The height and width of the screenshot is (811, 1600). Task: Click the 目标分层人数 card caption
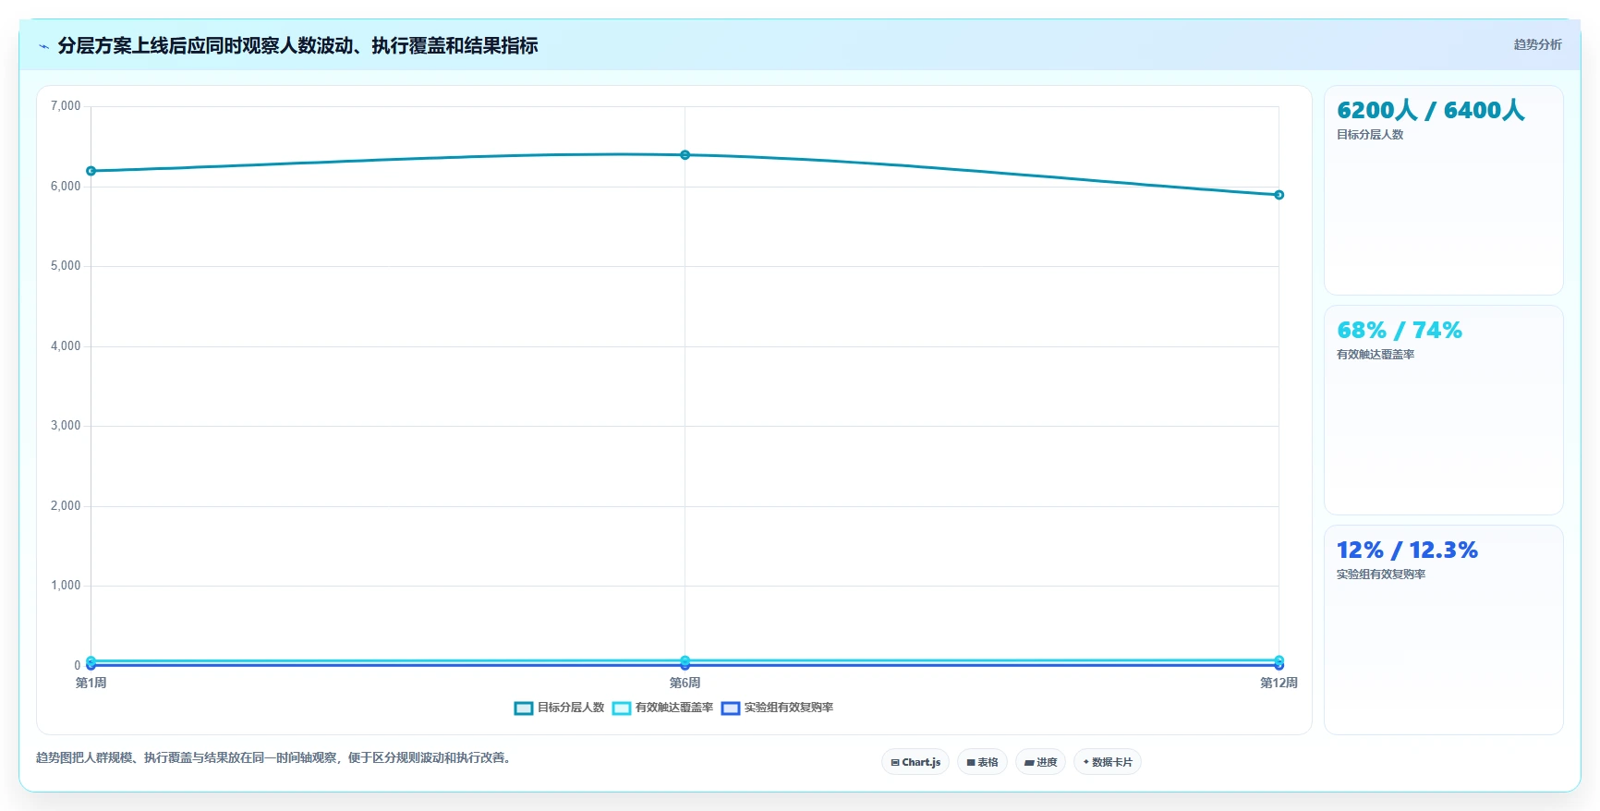tap(1370, 135)
